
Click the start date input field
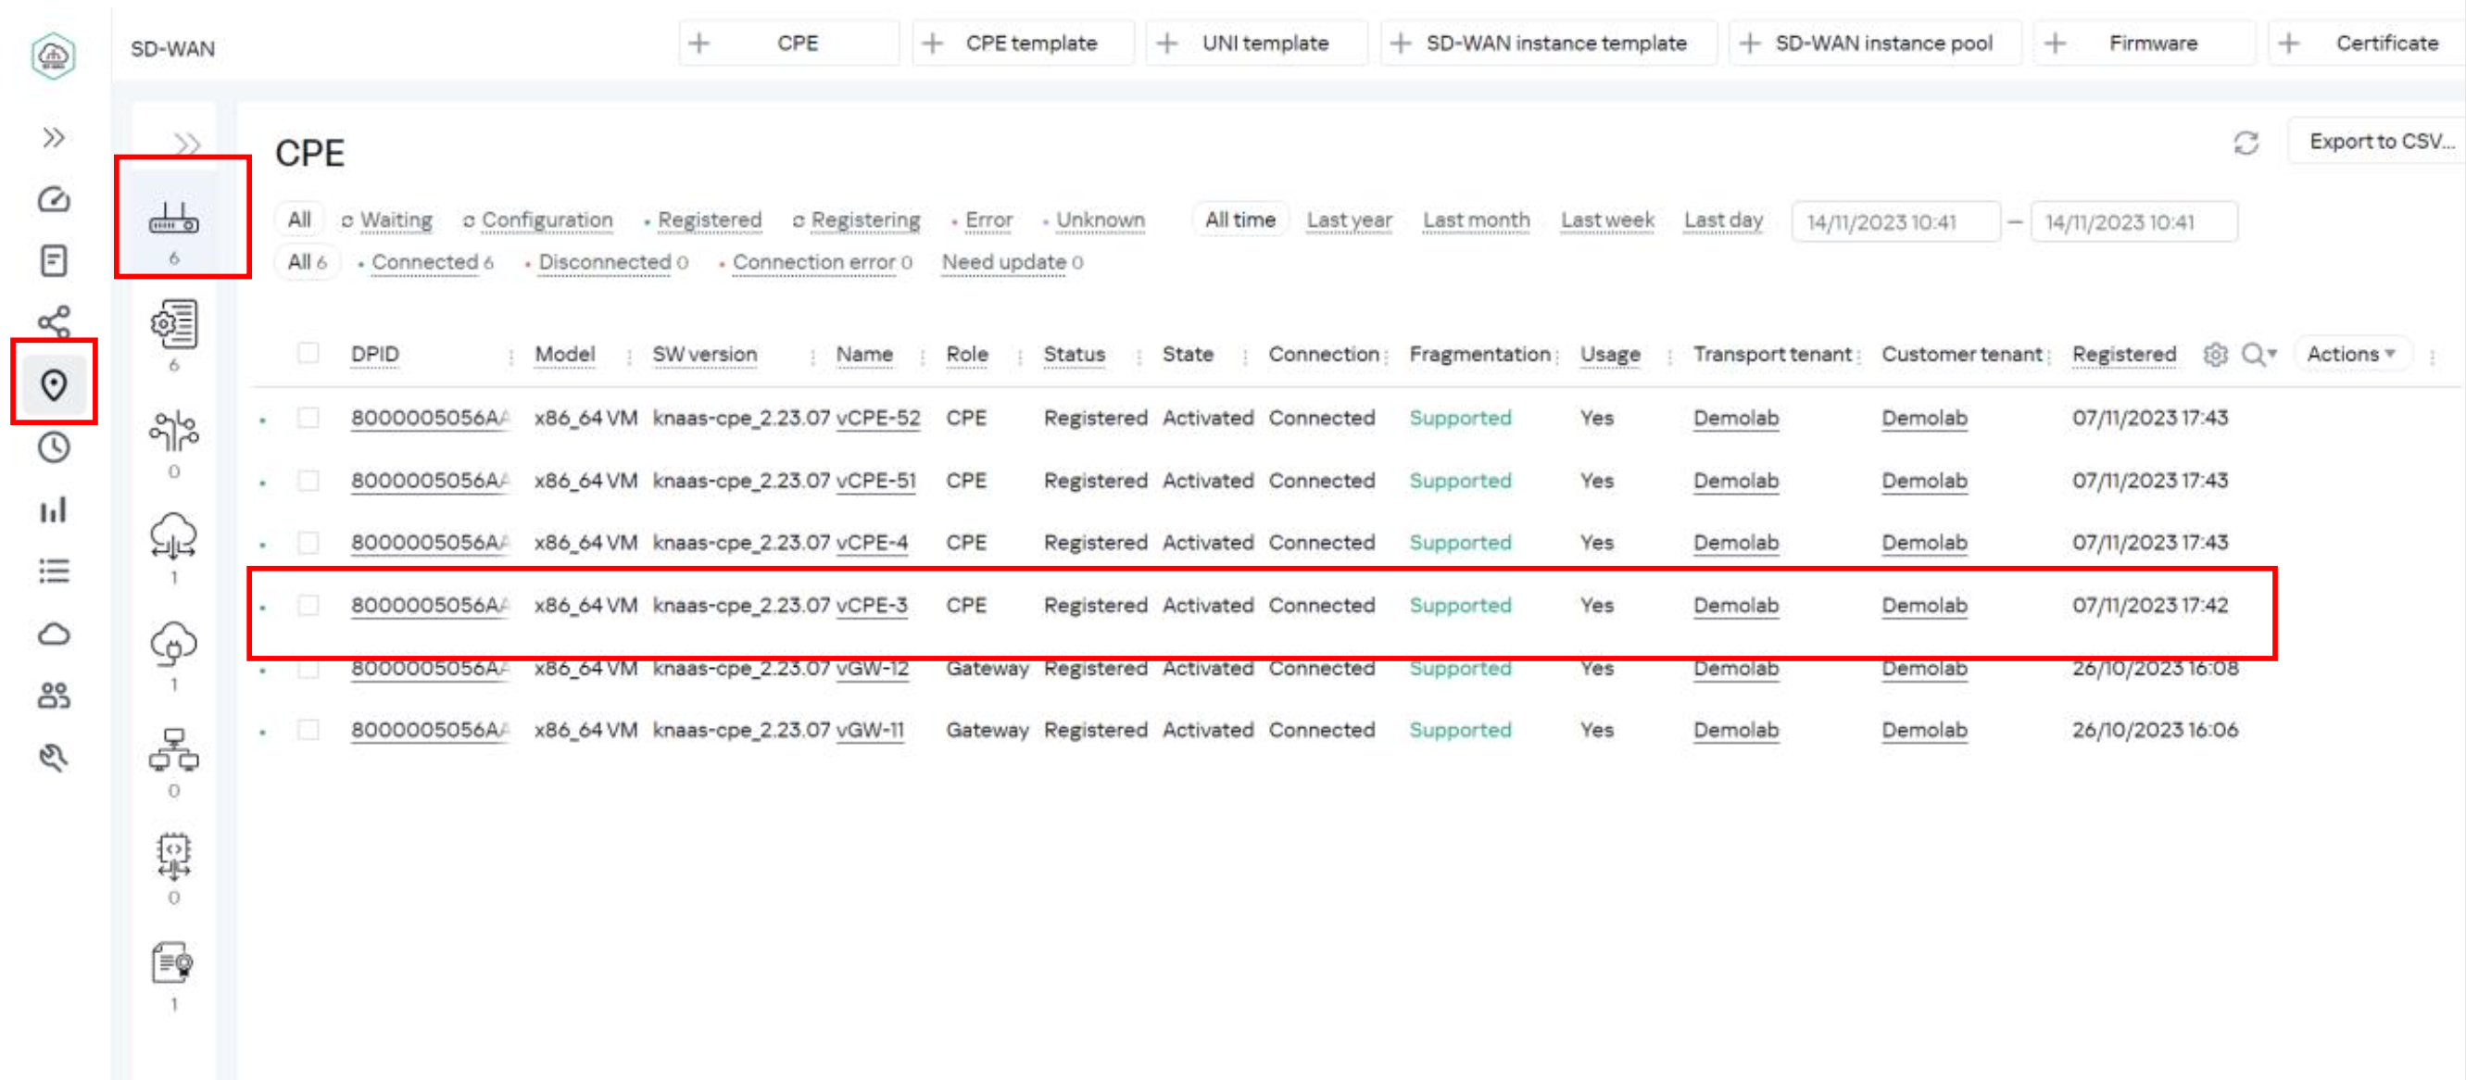pyautogui.click(x=1894, y=222)
